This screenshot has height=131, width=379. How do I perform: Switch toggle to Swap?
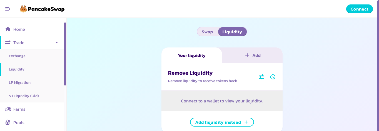click(207, 32)
